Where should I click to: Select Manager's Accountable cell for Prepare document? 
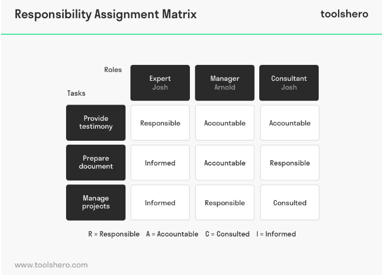pyautogui.click(x=225, y=163)
